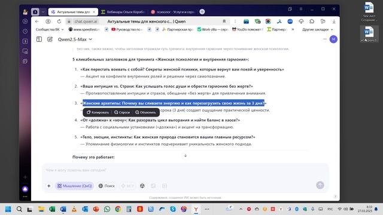Open the Другие закладки dropdown

coord(318,29)
